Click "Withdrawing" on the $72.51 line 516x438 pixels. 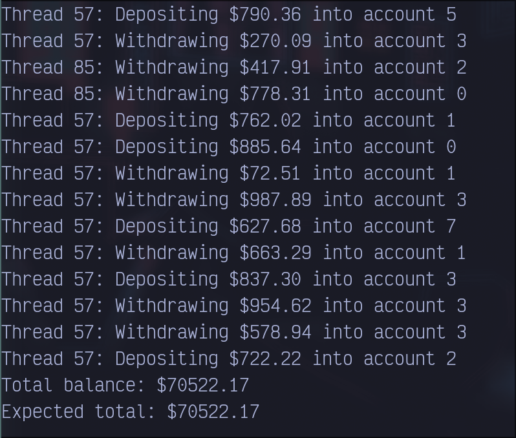pos(172,173)
